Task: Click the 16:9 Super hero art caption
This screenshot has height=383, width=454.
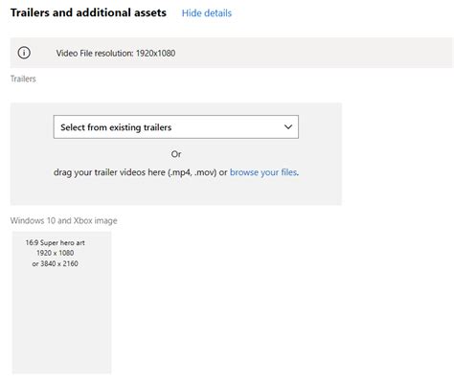Action: coord(55,242)
